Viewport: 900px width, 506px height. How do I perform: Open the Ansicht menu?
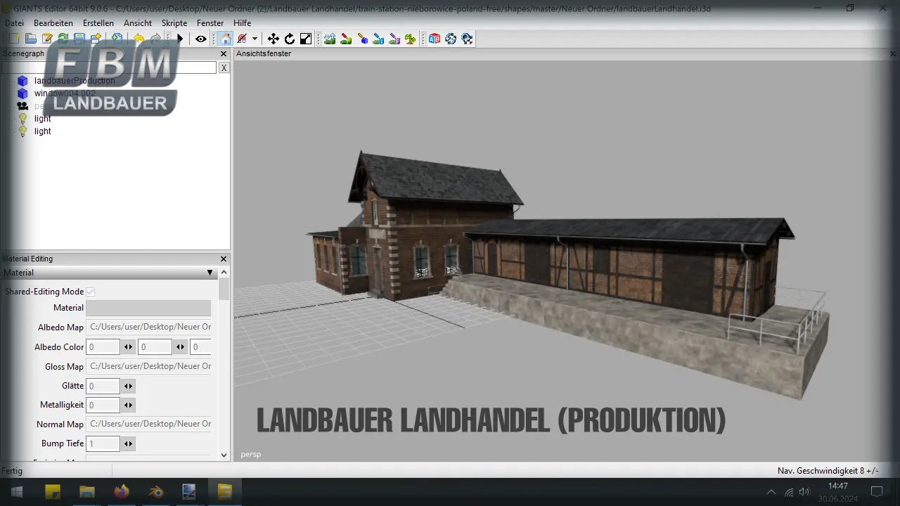[138, 23]
